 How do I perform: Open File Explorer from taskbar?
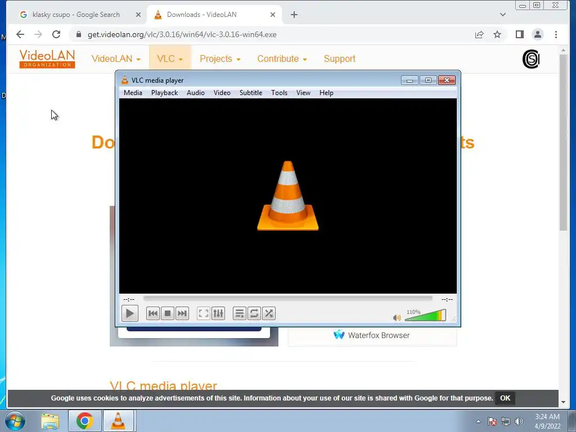[50, 421]
